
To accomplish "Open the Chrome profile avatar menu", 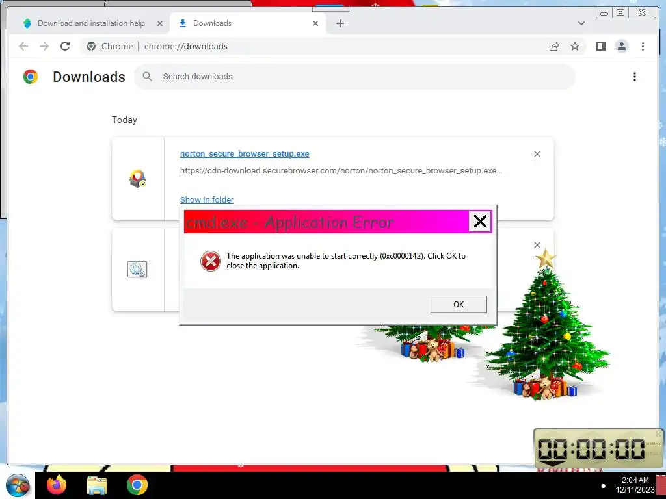I will click(x=621, y=46).
